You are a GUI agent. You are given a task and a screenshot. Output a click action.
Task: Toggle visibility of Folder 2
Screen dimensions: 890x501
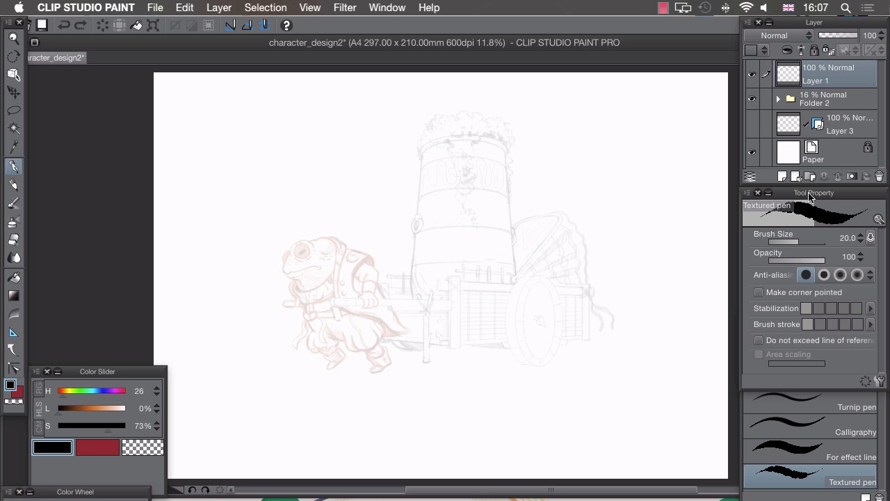[751, 99]
